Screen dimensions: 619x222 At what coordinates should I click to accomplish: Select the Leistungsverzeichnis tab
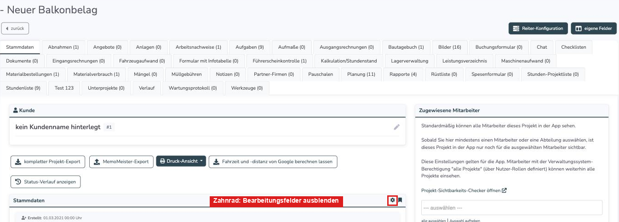[x=464, y=61]
